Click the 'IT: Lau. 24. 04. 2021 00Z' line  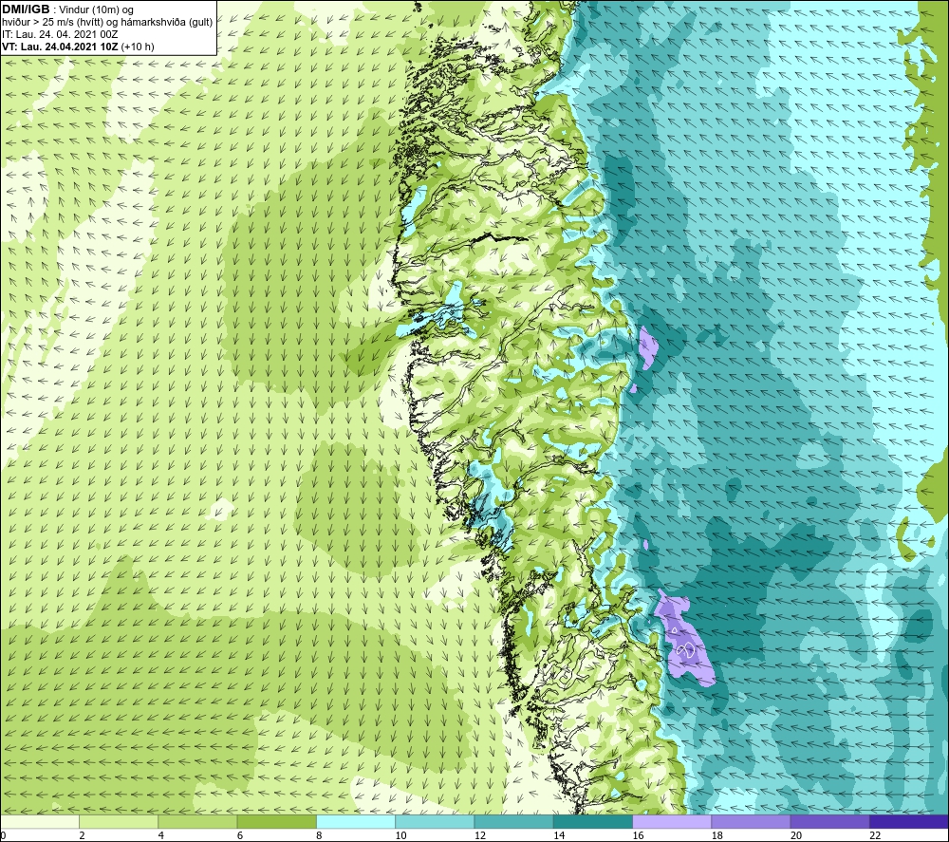(60, 34)
